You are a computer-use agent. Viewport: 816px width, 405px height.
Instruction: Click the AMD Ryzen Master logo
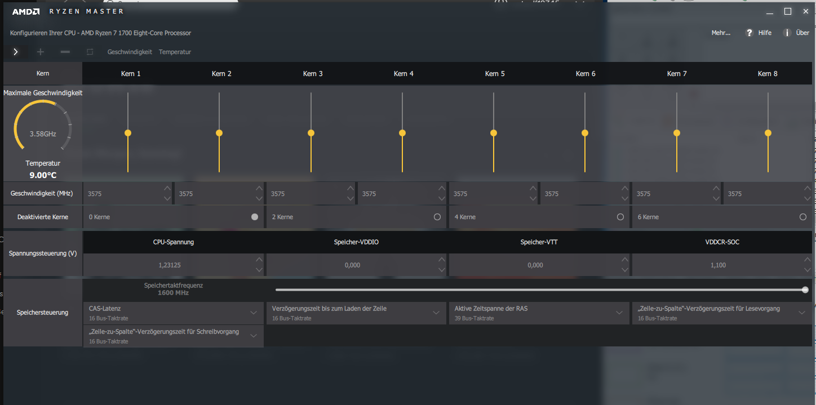(x=68, y=11)
